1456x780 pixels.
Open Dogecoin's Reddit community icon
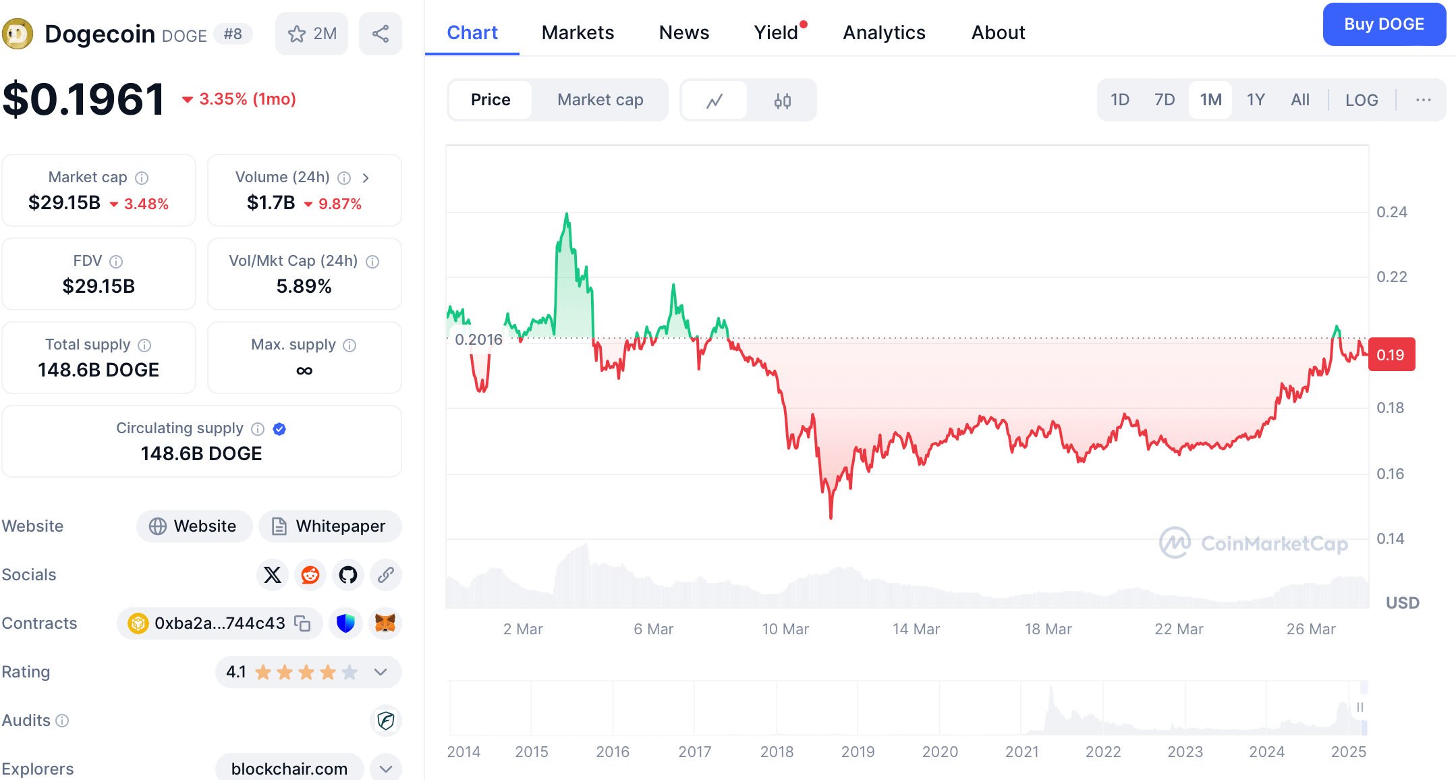click(x=310, y=575)
